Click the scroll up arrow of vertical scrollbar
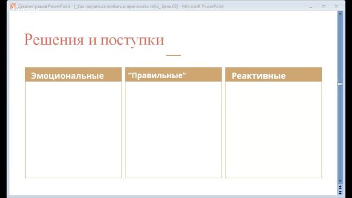The width and height of the screenshot is (352, 198). [x=340, y=14]
